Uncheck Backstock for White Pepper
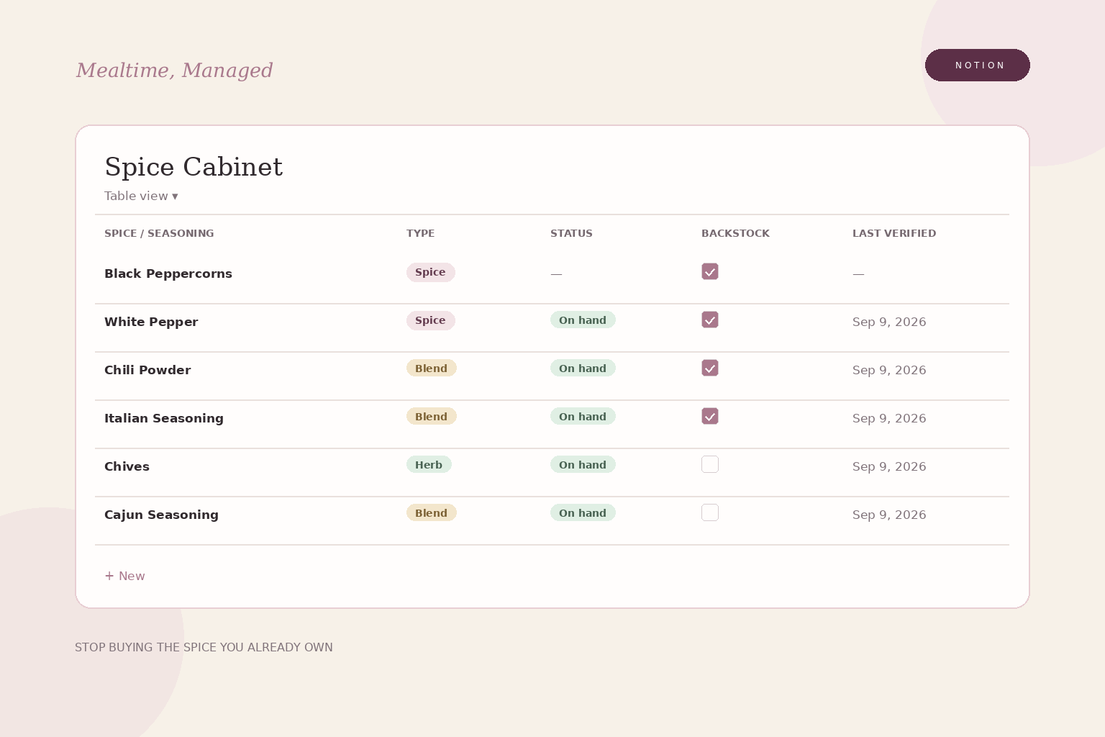This screenshot has width=1105, height=737. pos(710,320)
